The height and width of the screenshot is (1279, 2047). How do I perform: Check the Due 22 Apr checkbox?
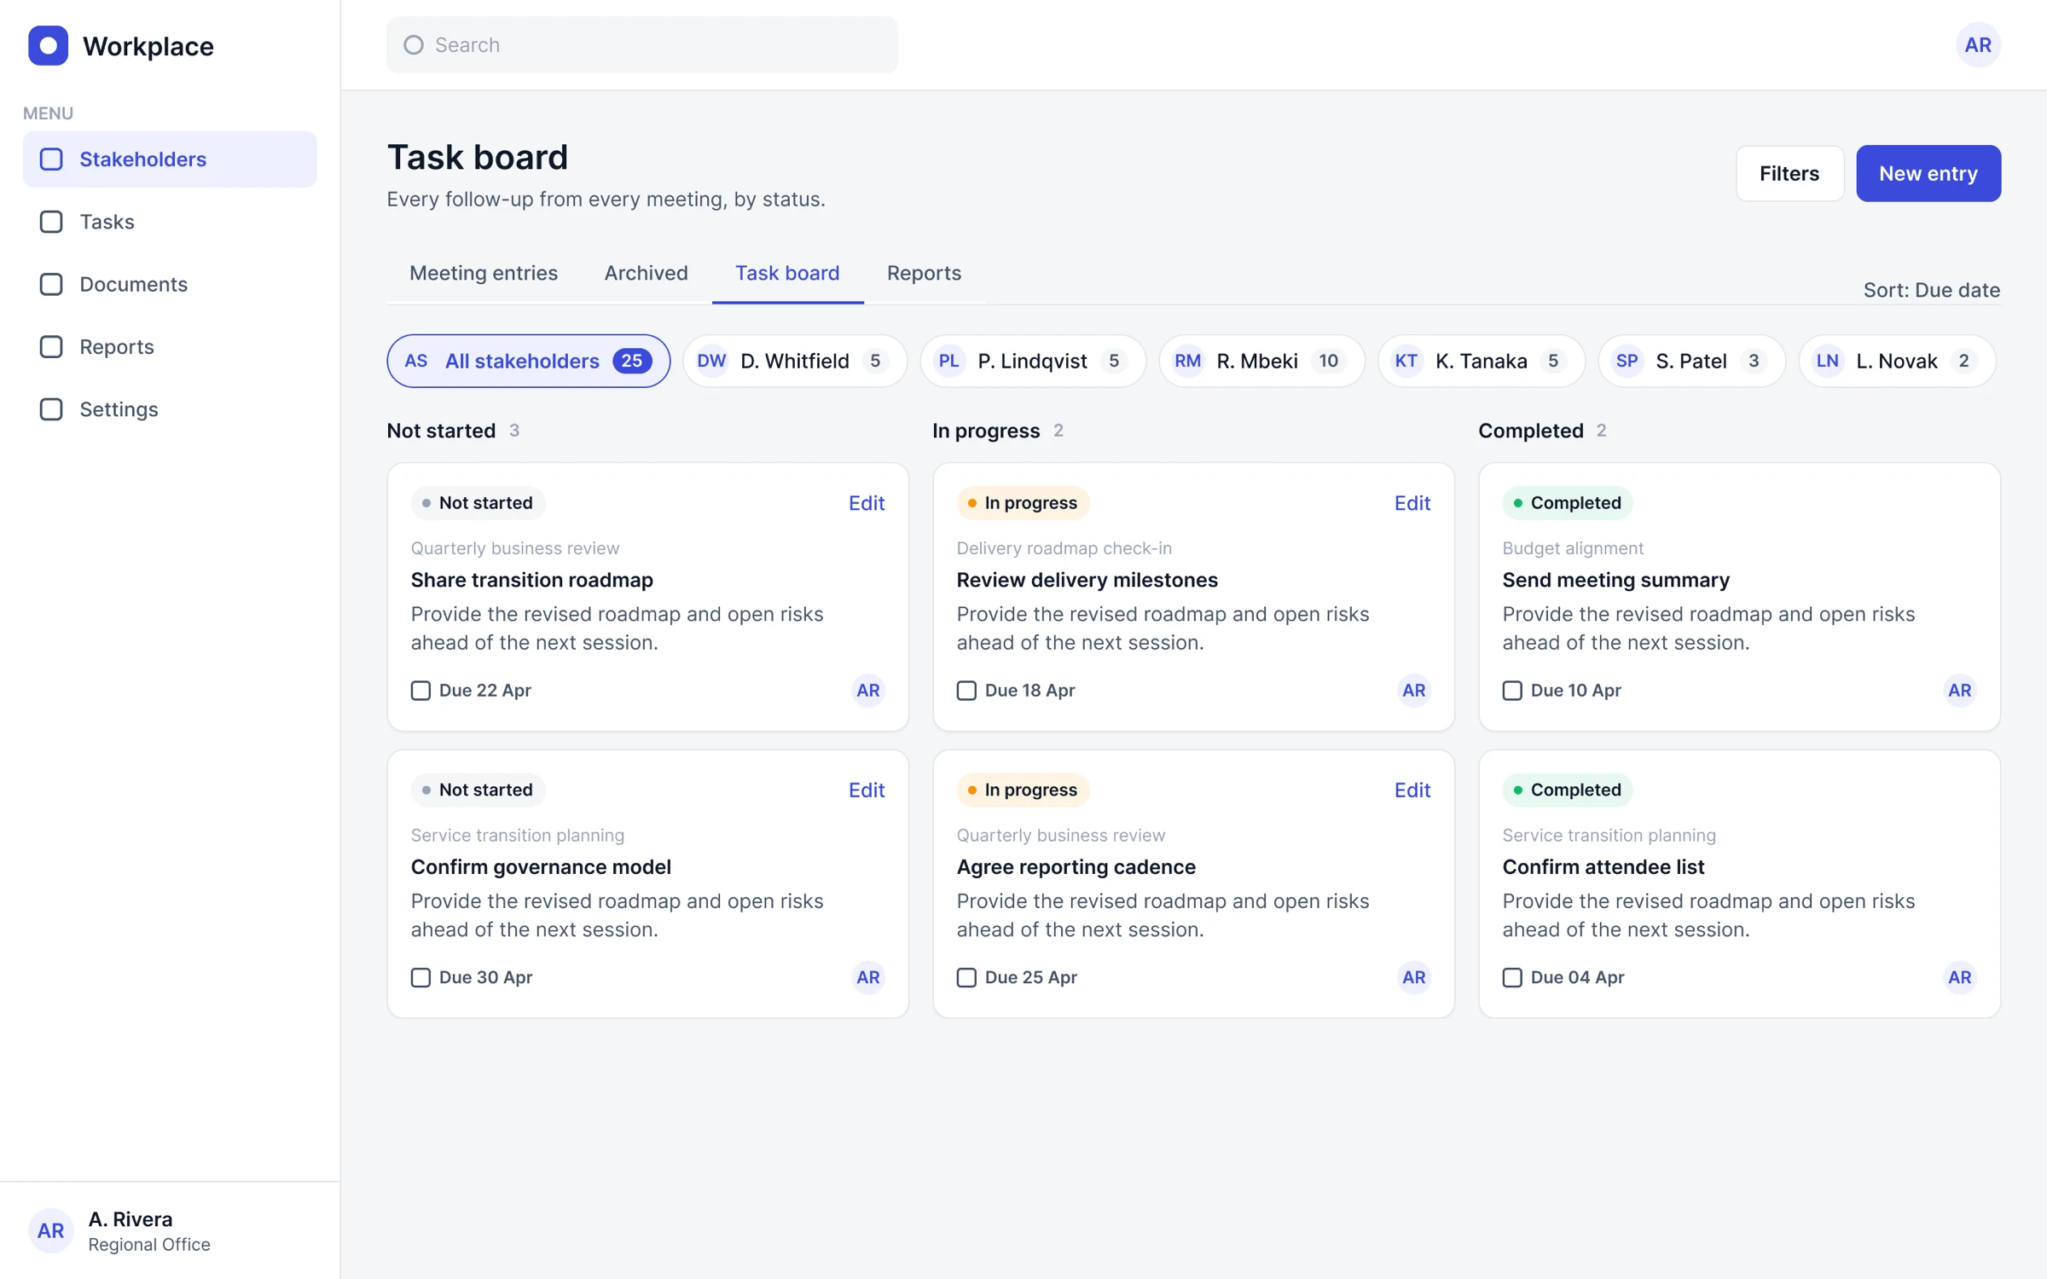[420, 691]
